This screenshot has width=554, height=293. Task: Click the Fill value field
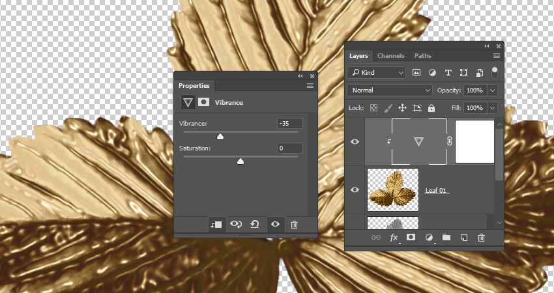coord(475,107)
